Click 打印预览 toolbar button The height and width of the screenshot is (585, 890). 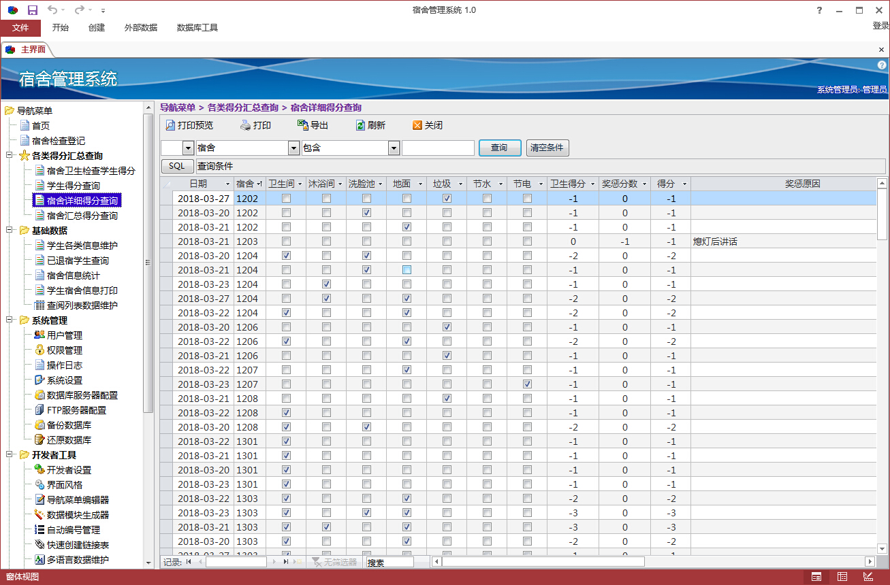pos(189,125)
